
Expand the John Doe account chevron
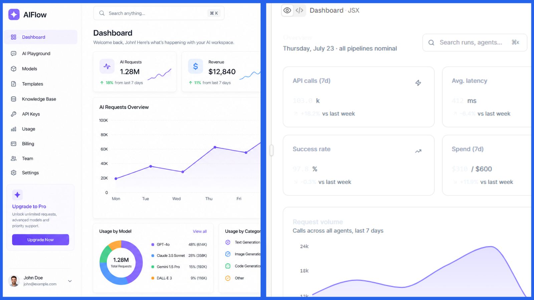70,281
